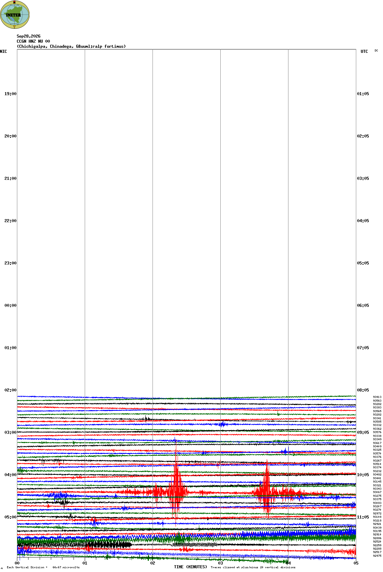Select the 19:00 local time label
383x572 pixels.
[x=10, y=94]
